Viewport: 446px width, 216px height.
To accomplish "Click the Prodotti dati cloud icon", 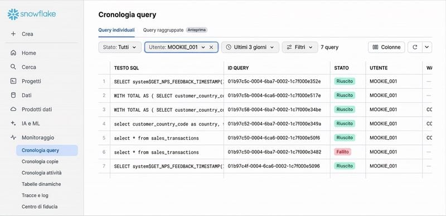I will 13,109.
